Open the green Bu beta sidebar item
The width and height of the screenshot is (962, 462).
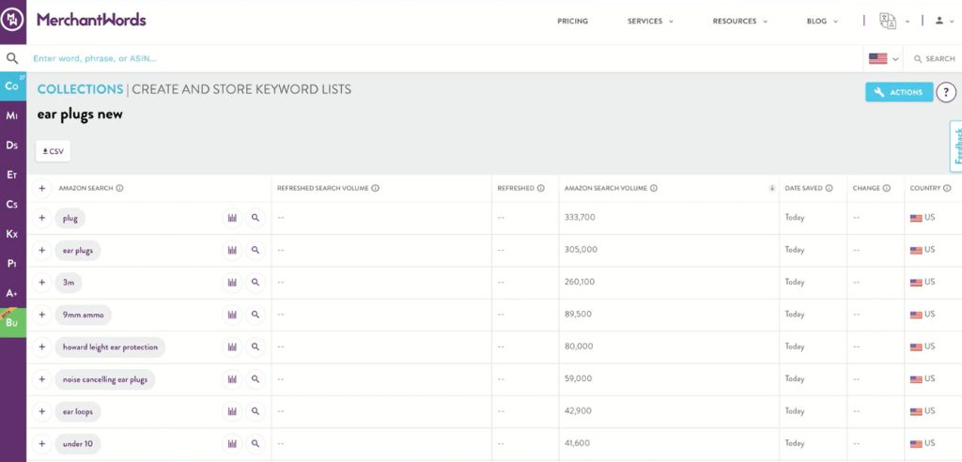pyautogui.click(x=12, y=323)
